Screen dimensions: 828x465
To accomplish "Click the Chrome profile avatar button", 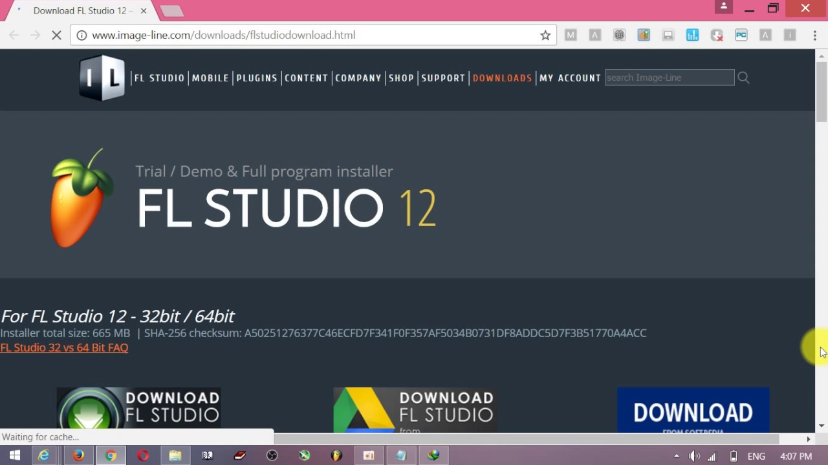I will (724, 7).
